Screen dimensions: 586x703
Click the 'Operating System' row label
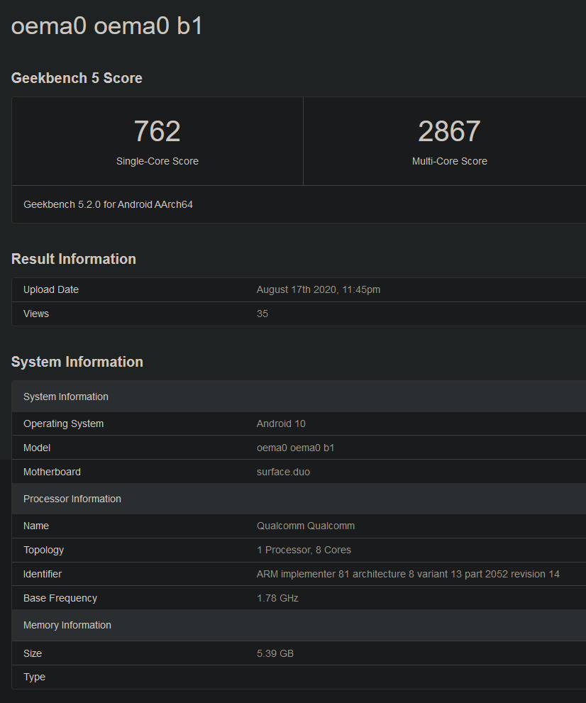(64, 424)
